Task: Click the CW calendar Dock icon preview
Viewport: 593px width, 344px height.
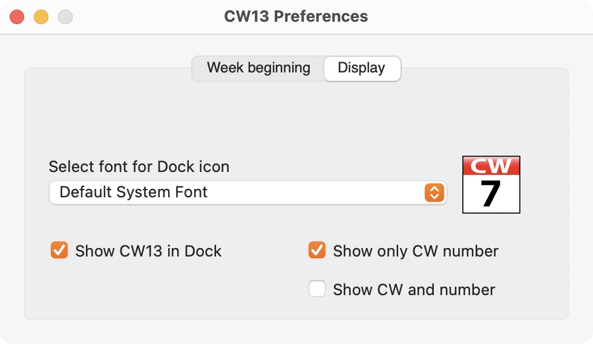Action: (x=491, y=185)
